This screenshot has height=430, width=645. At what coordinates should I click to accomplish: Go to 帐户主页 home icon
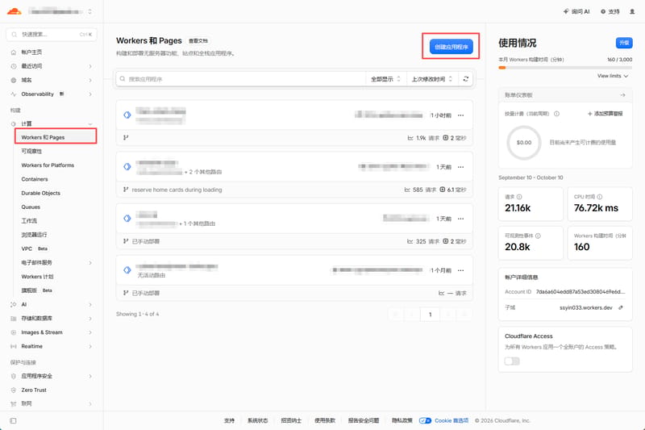pos(14,52)
